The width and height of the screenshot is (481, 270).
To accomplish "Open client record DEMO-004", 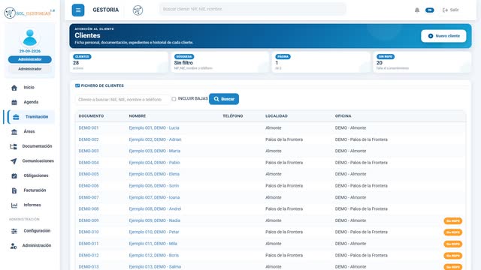I will coord(89,163).
